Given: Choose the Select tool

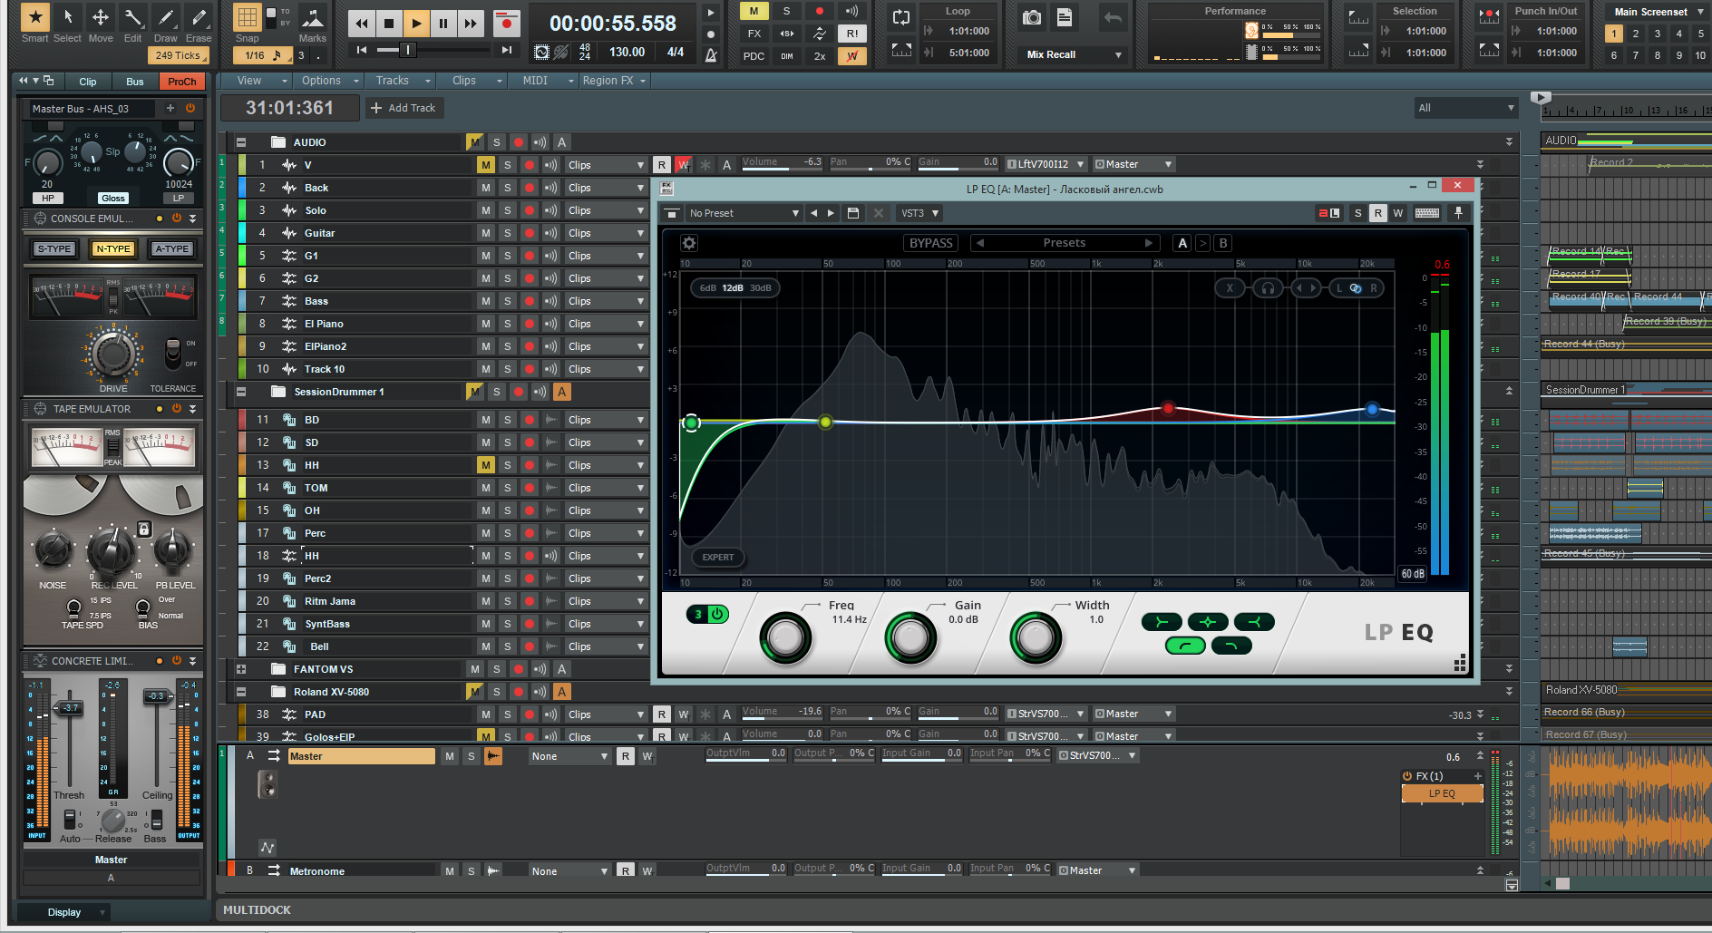Looking at the screenshot, I should pyautogui.click(x=67, y=17).
